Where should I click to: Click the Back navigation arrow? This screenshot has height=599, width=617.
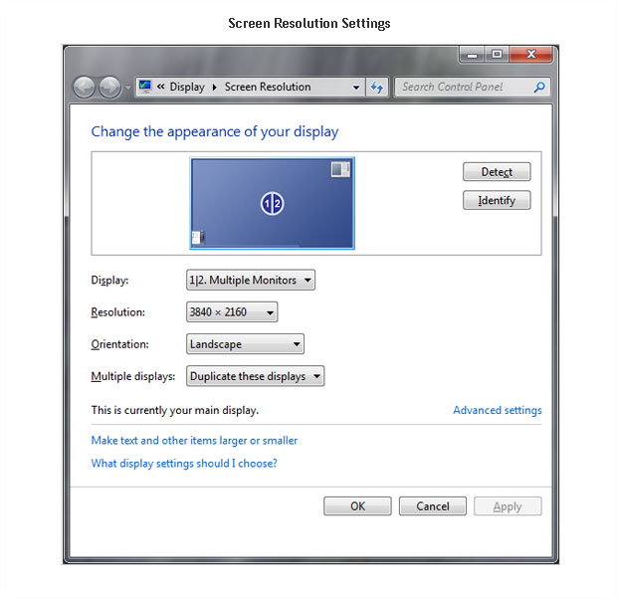86,88
